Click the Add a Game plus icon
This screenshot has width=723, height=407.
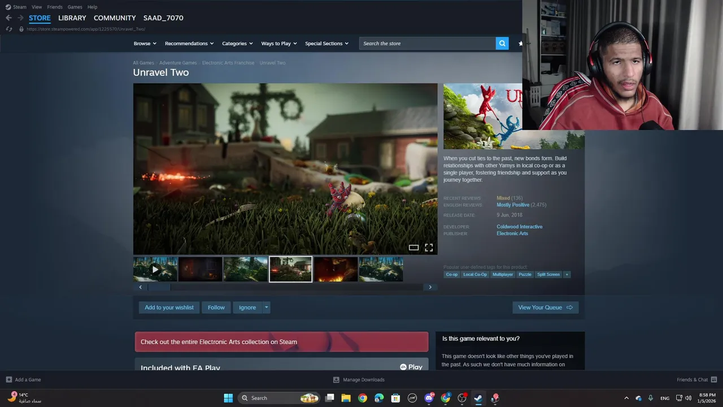(x=8, y=380)
